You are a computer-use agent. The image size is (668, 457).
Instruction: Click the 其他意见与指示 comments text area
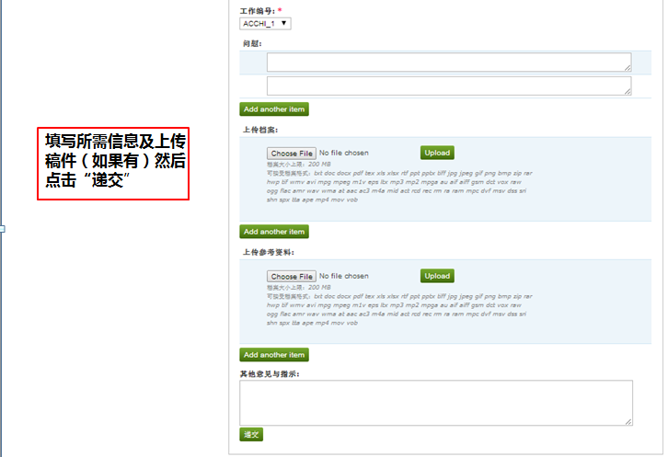(x=436, y=403)
